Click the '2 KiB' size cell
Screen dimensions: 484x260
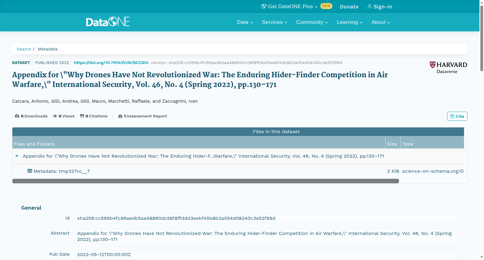393,171
